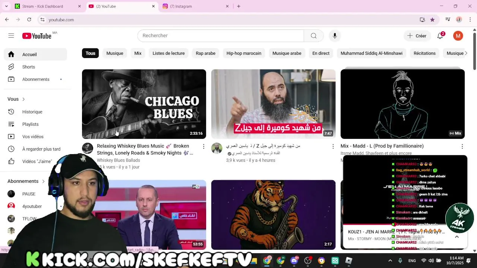
Task: Click the taskbar clock 1:14 AM
Action: [x=456, y=261]
